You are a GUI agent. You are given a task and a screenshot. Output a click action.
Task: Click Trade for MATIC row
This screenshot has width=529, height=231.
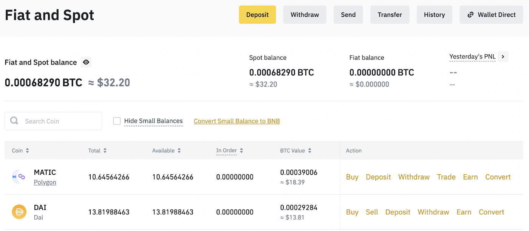pyautogui.click(x=446, y=177)
